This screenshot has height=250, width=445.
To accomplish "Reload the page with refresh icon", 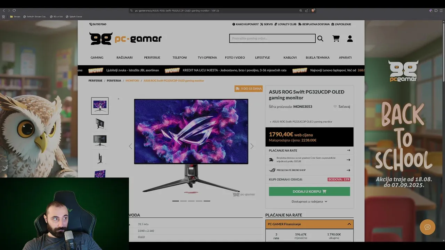I will click(x=14, y=10).
